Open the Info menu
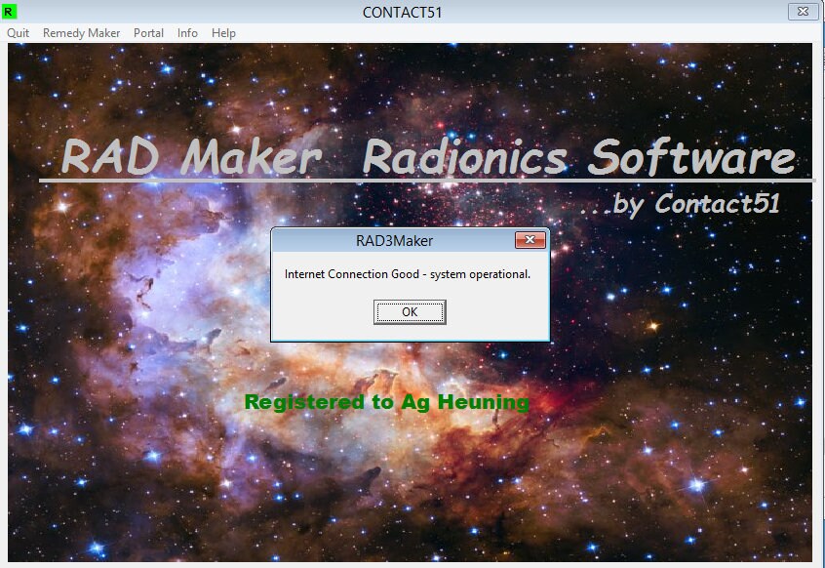 pyautogui.click(x=186, y=32)
